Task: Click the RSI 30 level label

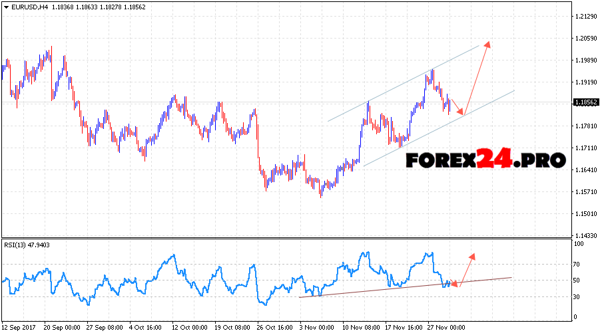Action: [578, 297]
